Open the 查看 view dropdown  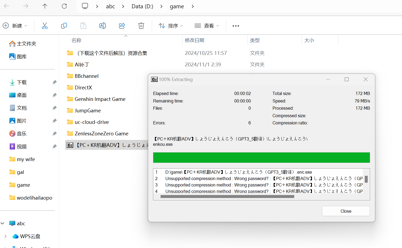point(207,25)
